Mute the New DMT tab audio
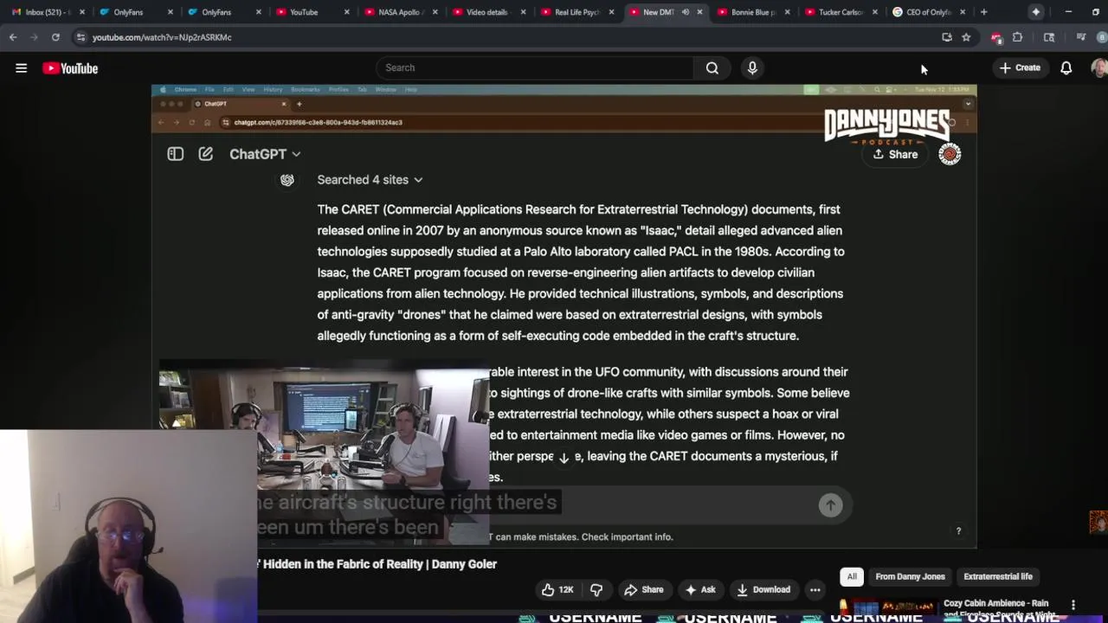The height and width of the screenshot is (623, 1108). click(686, 12)
